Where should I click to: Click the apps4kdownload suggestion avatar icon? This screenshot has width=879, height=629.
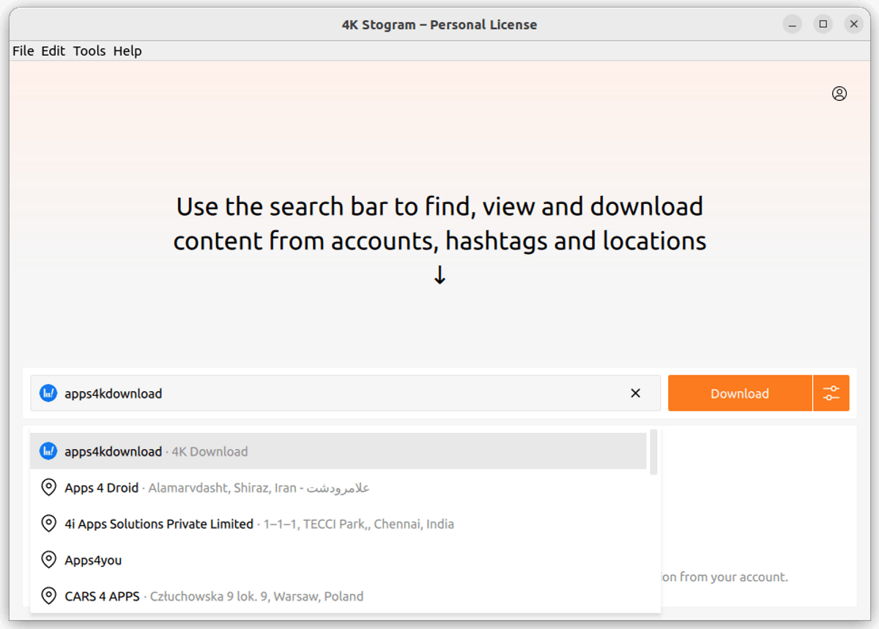click(48, 451)
